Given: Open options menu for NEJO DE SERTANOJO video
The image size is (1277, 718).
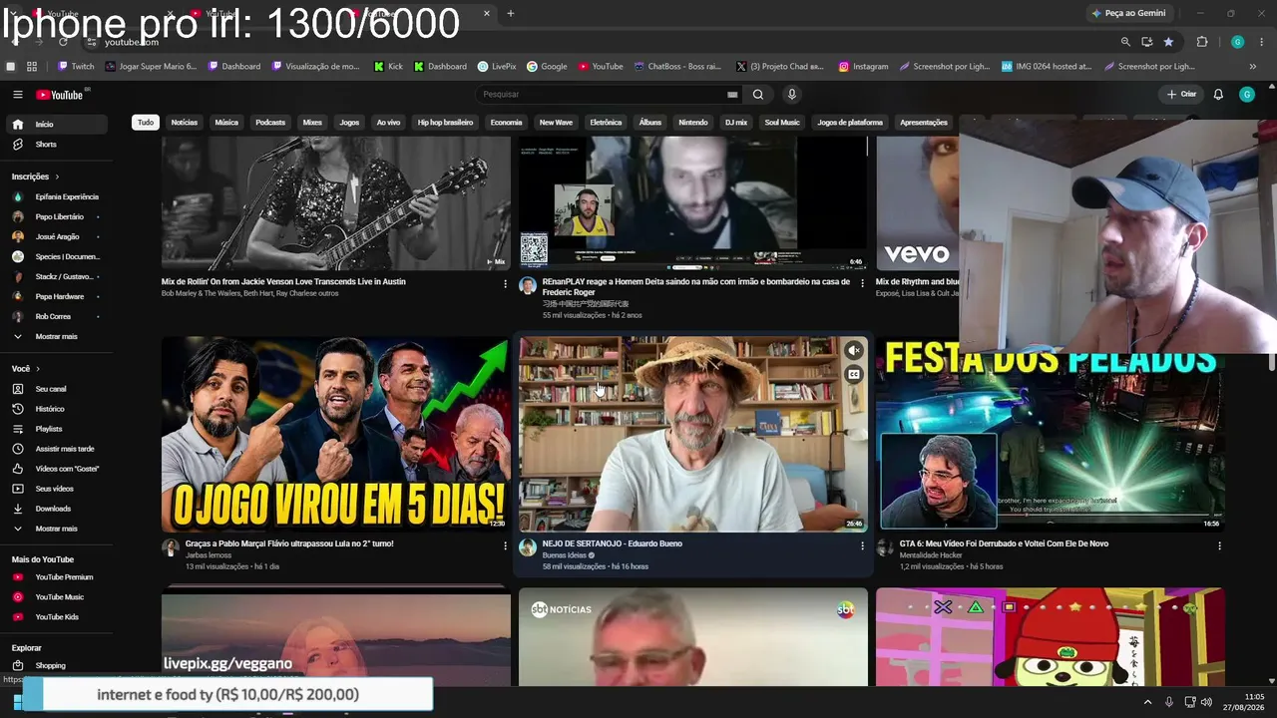Looking at the screenshot, I should click(x=862, y=545).
